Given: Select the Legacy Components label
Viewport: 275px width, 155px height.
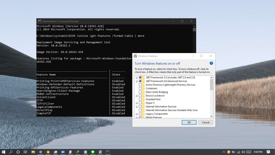Looking at the screenshot, I should [x=157, y=114].
